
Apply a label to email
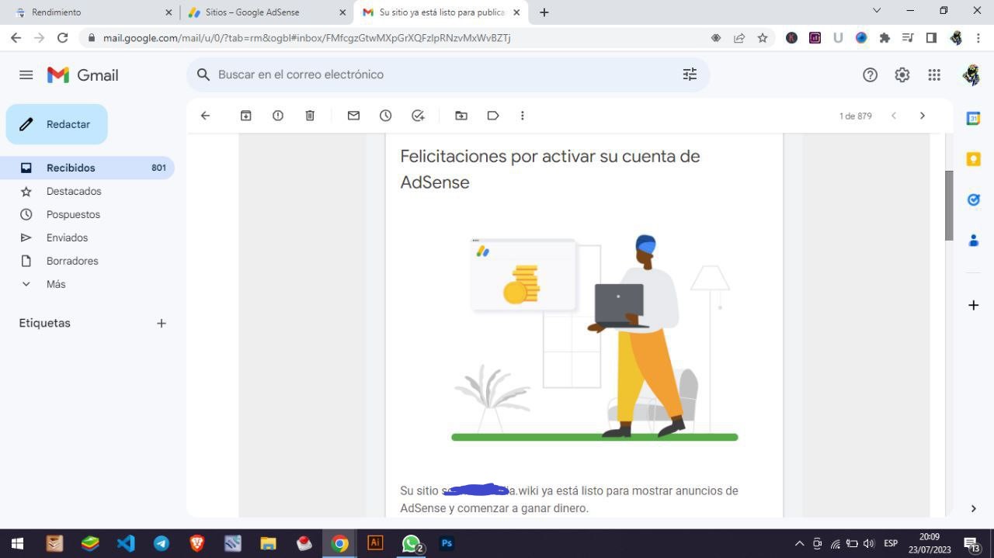[493, 116]
